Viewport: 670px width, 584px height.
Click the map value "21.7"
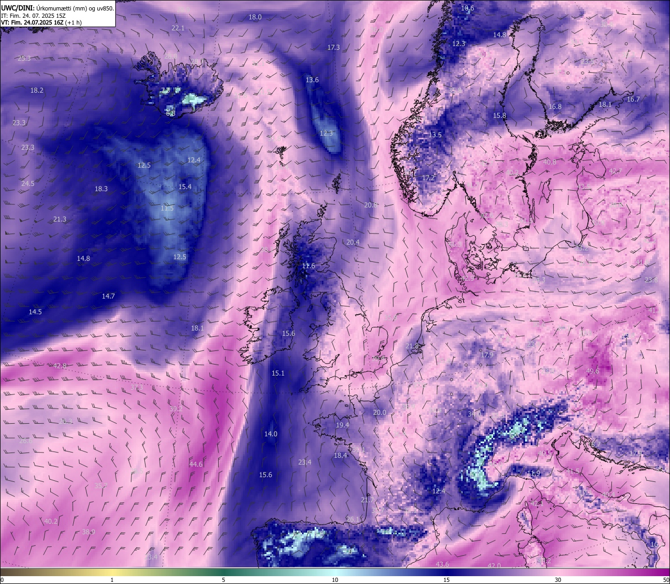(x=367, y=500)
